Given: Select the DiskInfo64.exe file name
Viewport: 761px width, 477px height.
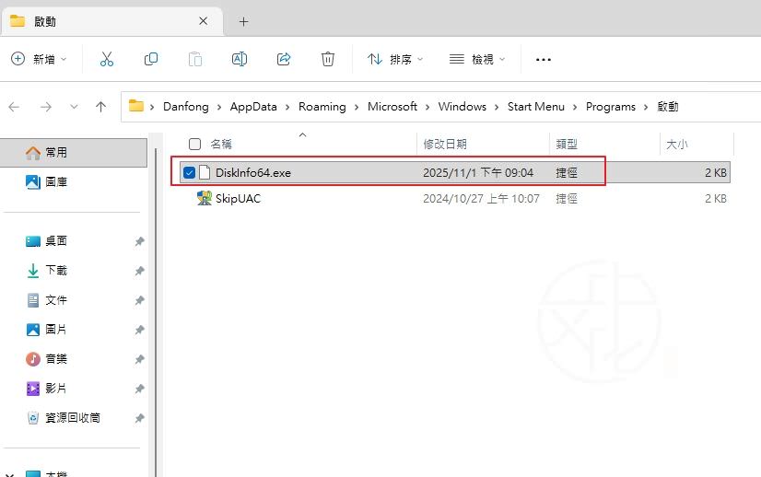Looking at the screenshot, I should coord(252,173).
